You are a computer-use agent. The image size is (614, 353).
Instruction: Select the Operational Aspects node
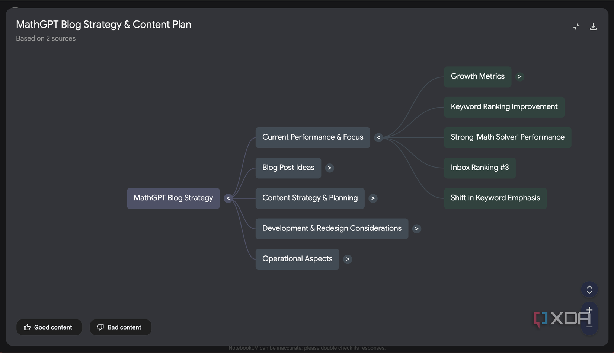tap(297, 259)
